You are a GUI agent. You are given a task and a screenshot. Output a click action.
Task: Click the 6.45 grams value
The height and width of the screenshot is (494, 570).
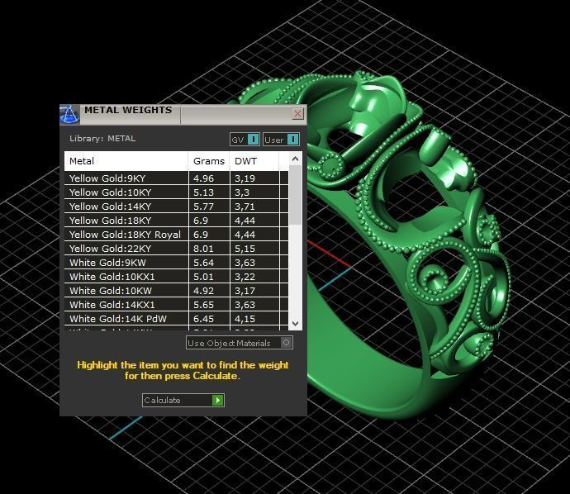[x=203, y=319]
